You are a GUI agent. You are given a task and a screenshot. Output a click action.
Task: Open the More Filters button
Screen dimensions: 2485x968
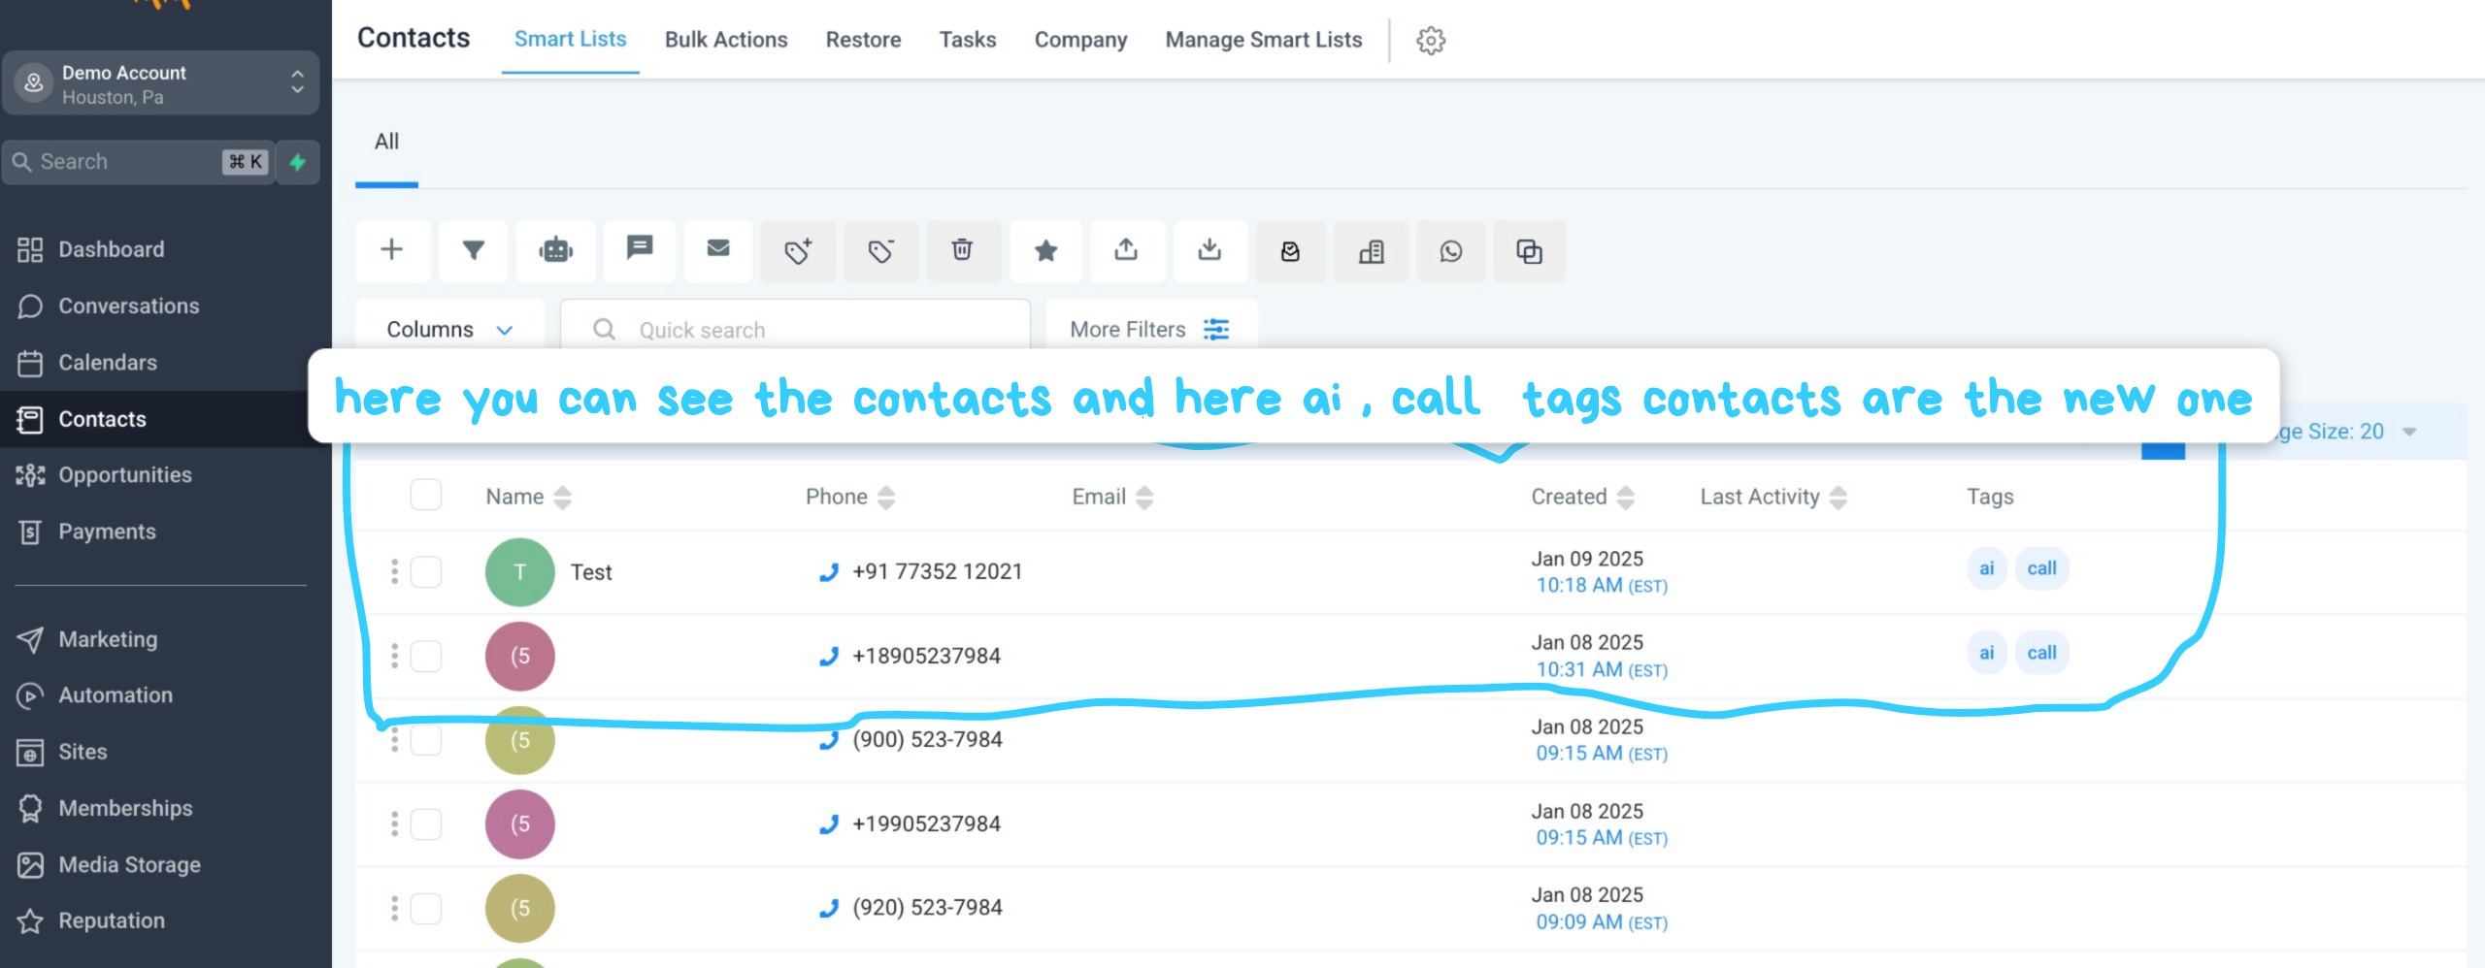click(1150, 330)
